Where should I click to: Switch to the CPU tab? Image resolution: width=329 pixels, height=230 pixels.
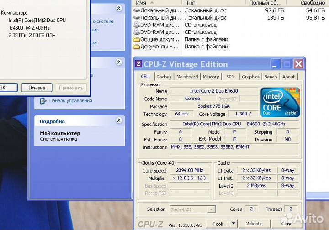pyautogui.click(x=145, y=77)
